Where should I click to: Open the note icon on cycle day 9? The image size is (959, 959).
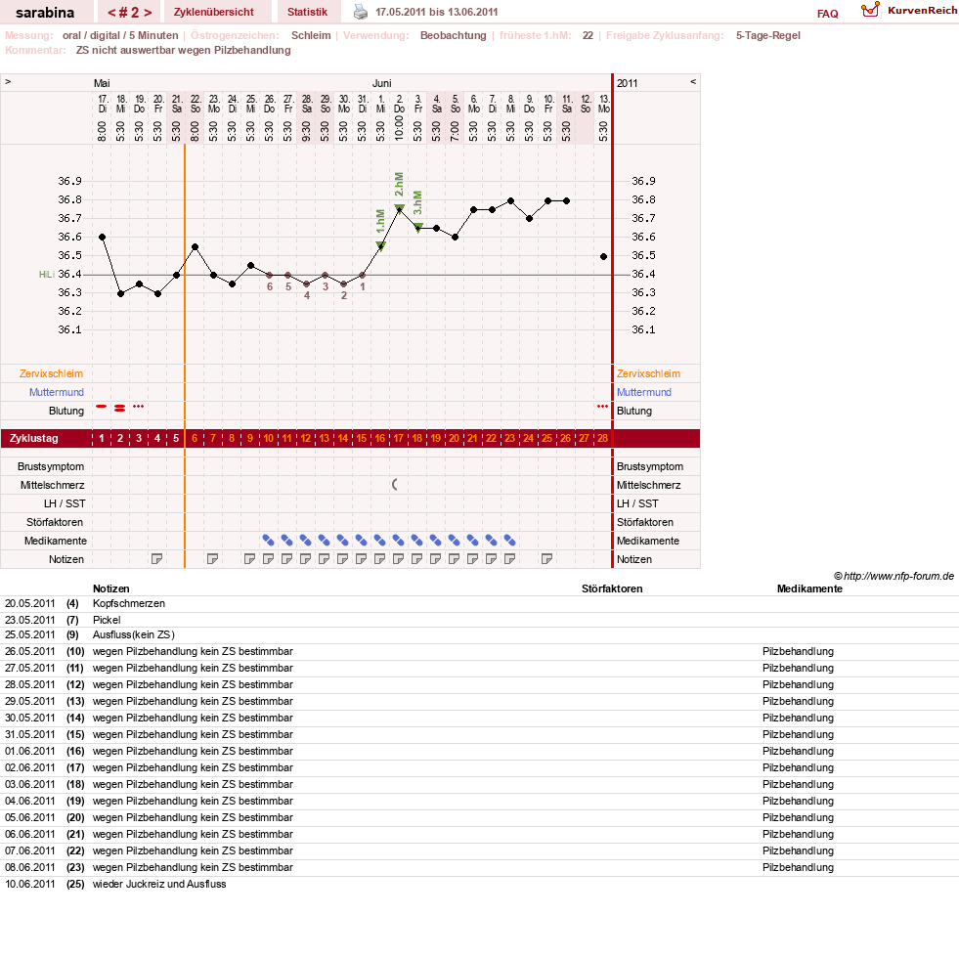click(x=249, y=559)
